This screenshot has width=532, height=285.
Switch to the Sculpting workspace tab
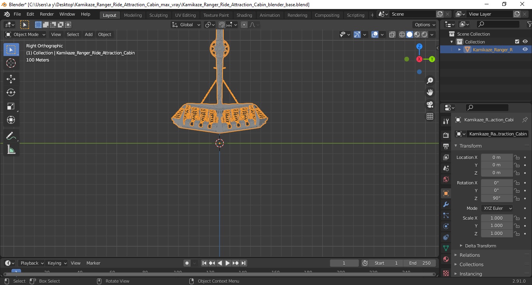[x=158, y=15]
